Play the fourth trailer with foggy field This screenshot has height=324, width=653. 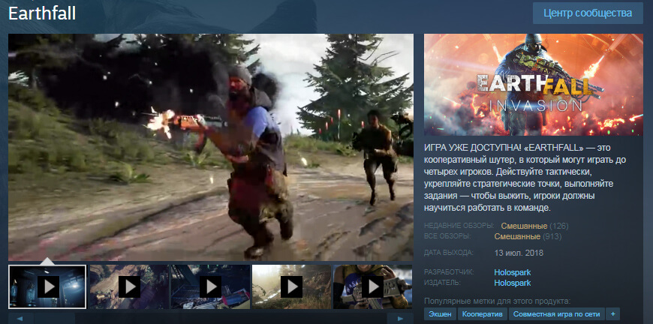point(291,286)
